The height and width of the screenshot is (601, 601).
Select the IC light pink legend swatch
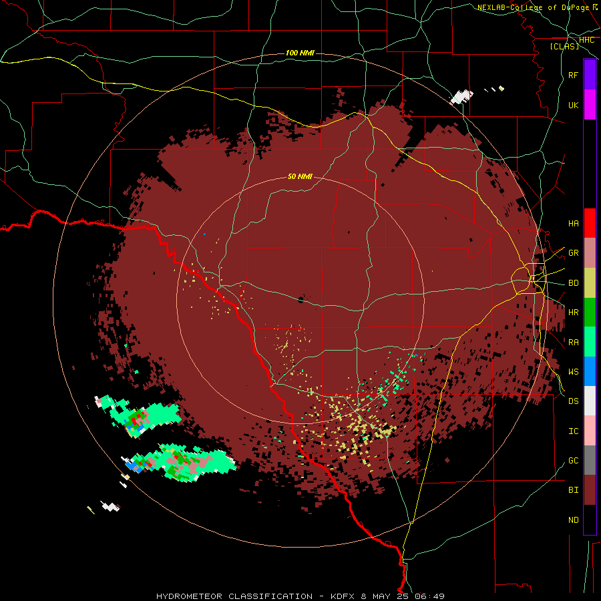(590, 431)
